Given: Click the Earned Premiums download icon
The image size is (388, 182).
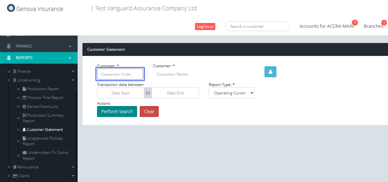Looking at the screenshot, I should click(x=24, y=107).
